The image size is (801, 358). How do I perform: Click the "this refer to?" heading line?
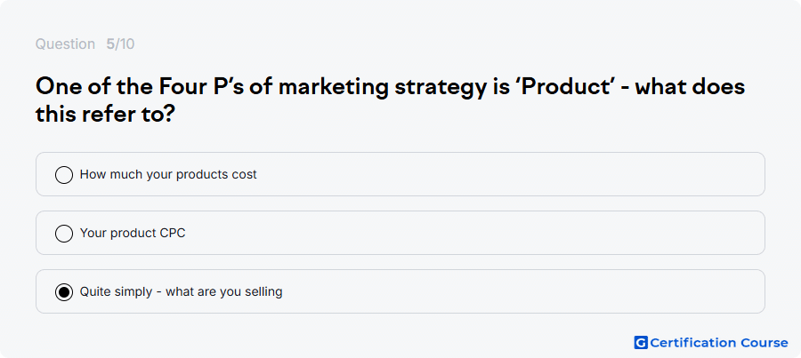click(106, 115)
